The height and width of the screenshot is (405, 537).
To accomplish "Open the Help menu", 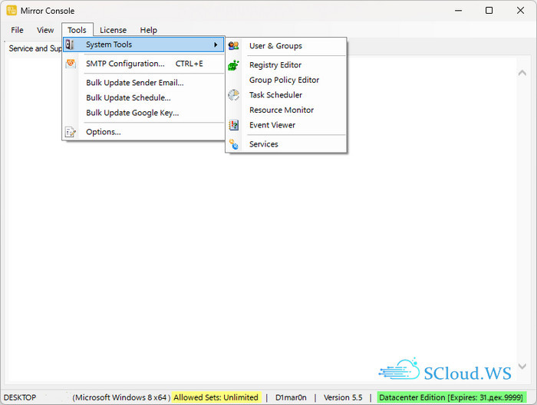I will point(148,30).
